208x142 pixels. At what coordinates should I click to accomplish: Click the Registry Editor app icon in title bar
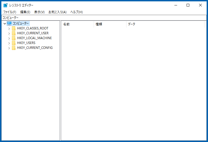coord(5,5)
